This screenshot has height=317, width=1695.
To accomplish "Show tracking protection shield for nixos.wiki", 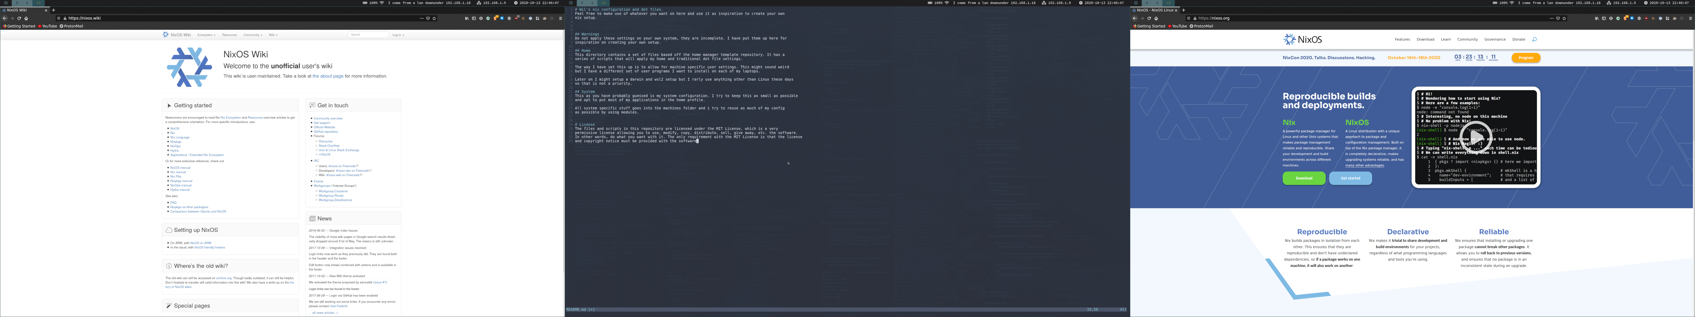I will click(x=59, y=18).
